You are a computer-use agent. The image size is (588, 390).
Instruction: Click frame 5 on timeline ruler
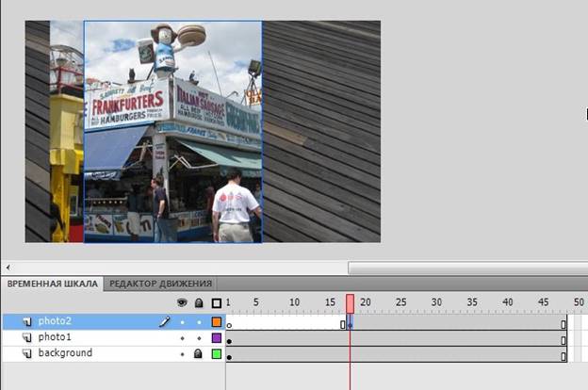(256, 302)
